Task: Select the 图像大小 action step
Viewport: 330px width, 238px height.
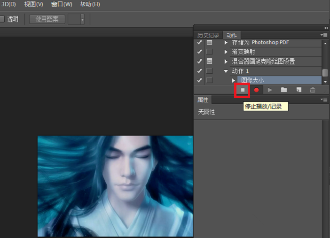Action: [279, 80]
